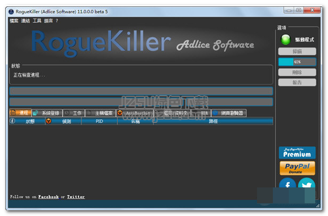Select the 系統登錄 registry tab

tap(47, 113)
